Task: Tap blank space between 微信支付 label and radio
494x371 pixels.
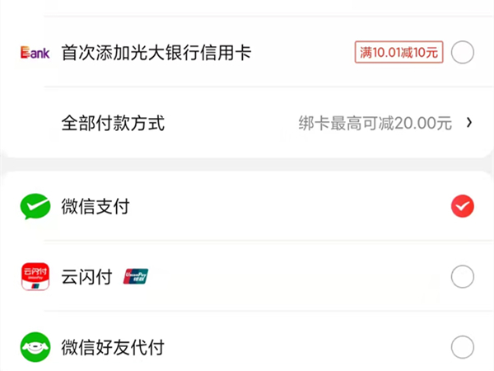Action: 288,206
